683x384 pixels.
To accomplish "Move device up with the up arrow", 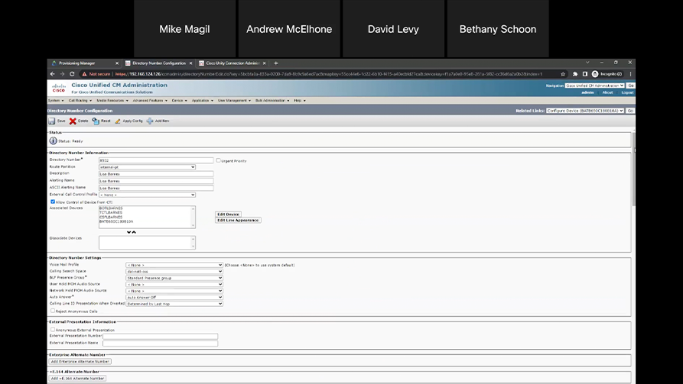I will click(x=134, y=232).
